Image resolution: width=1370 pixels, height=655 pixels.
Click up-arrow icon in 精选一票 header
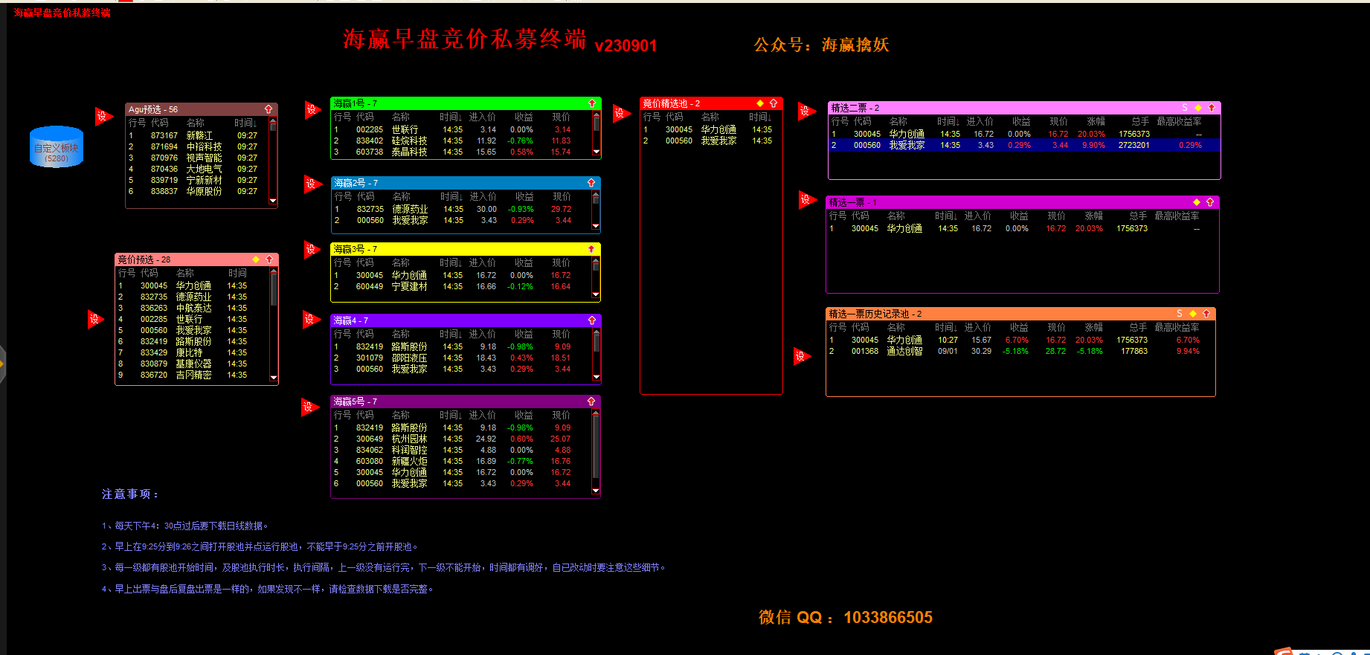click(x=1210, y=202)
